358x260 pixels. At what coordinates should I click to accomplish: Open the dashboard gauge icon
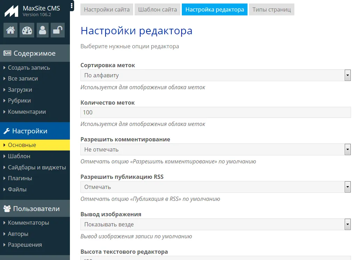(27, 30)
